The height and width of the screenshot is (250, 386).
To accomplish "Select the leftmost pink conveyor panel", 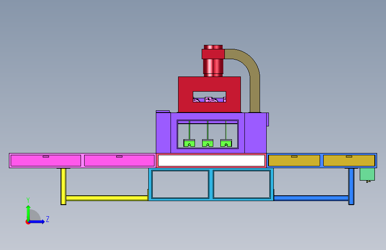I will coord(46,161).
